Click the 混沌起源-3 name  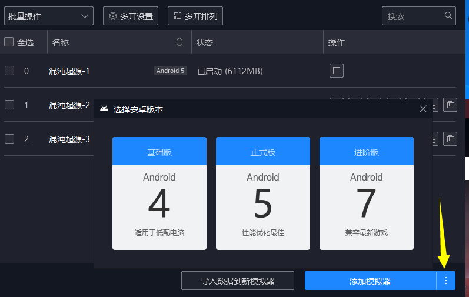point(69,139)
